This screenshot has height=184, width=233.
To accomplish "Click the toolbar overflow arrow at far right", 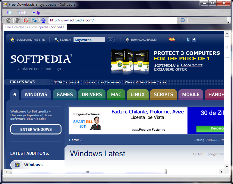I will coord(228,22).
